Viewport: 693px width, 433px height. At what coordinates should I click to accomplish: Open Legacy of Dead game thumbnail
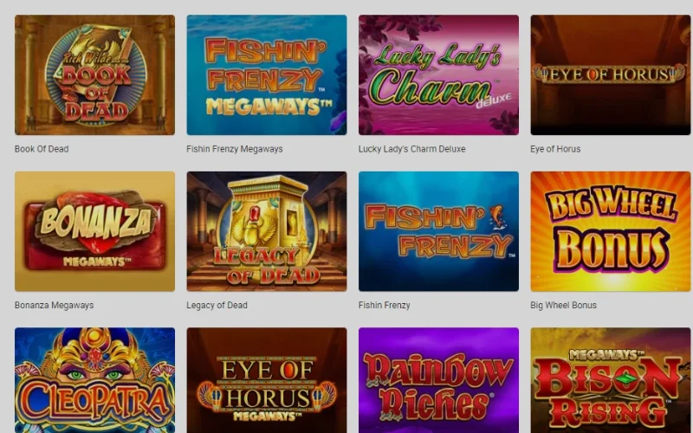pyautogui.click(x=267, y=231)
